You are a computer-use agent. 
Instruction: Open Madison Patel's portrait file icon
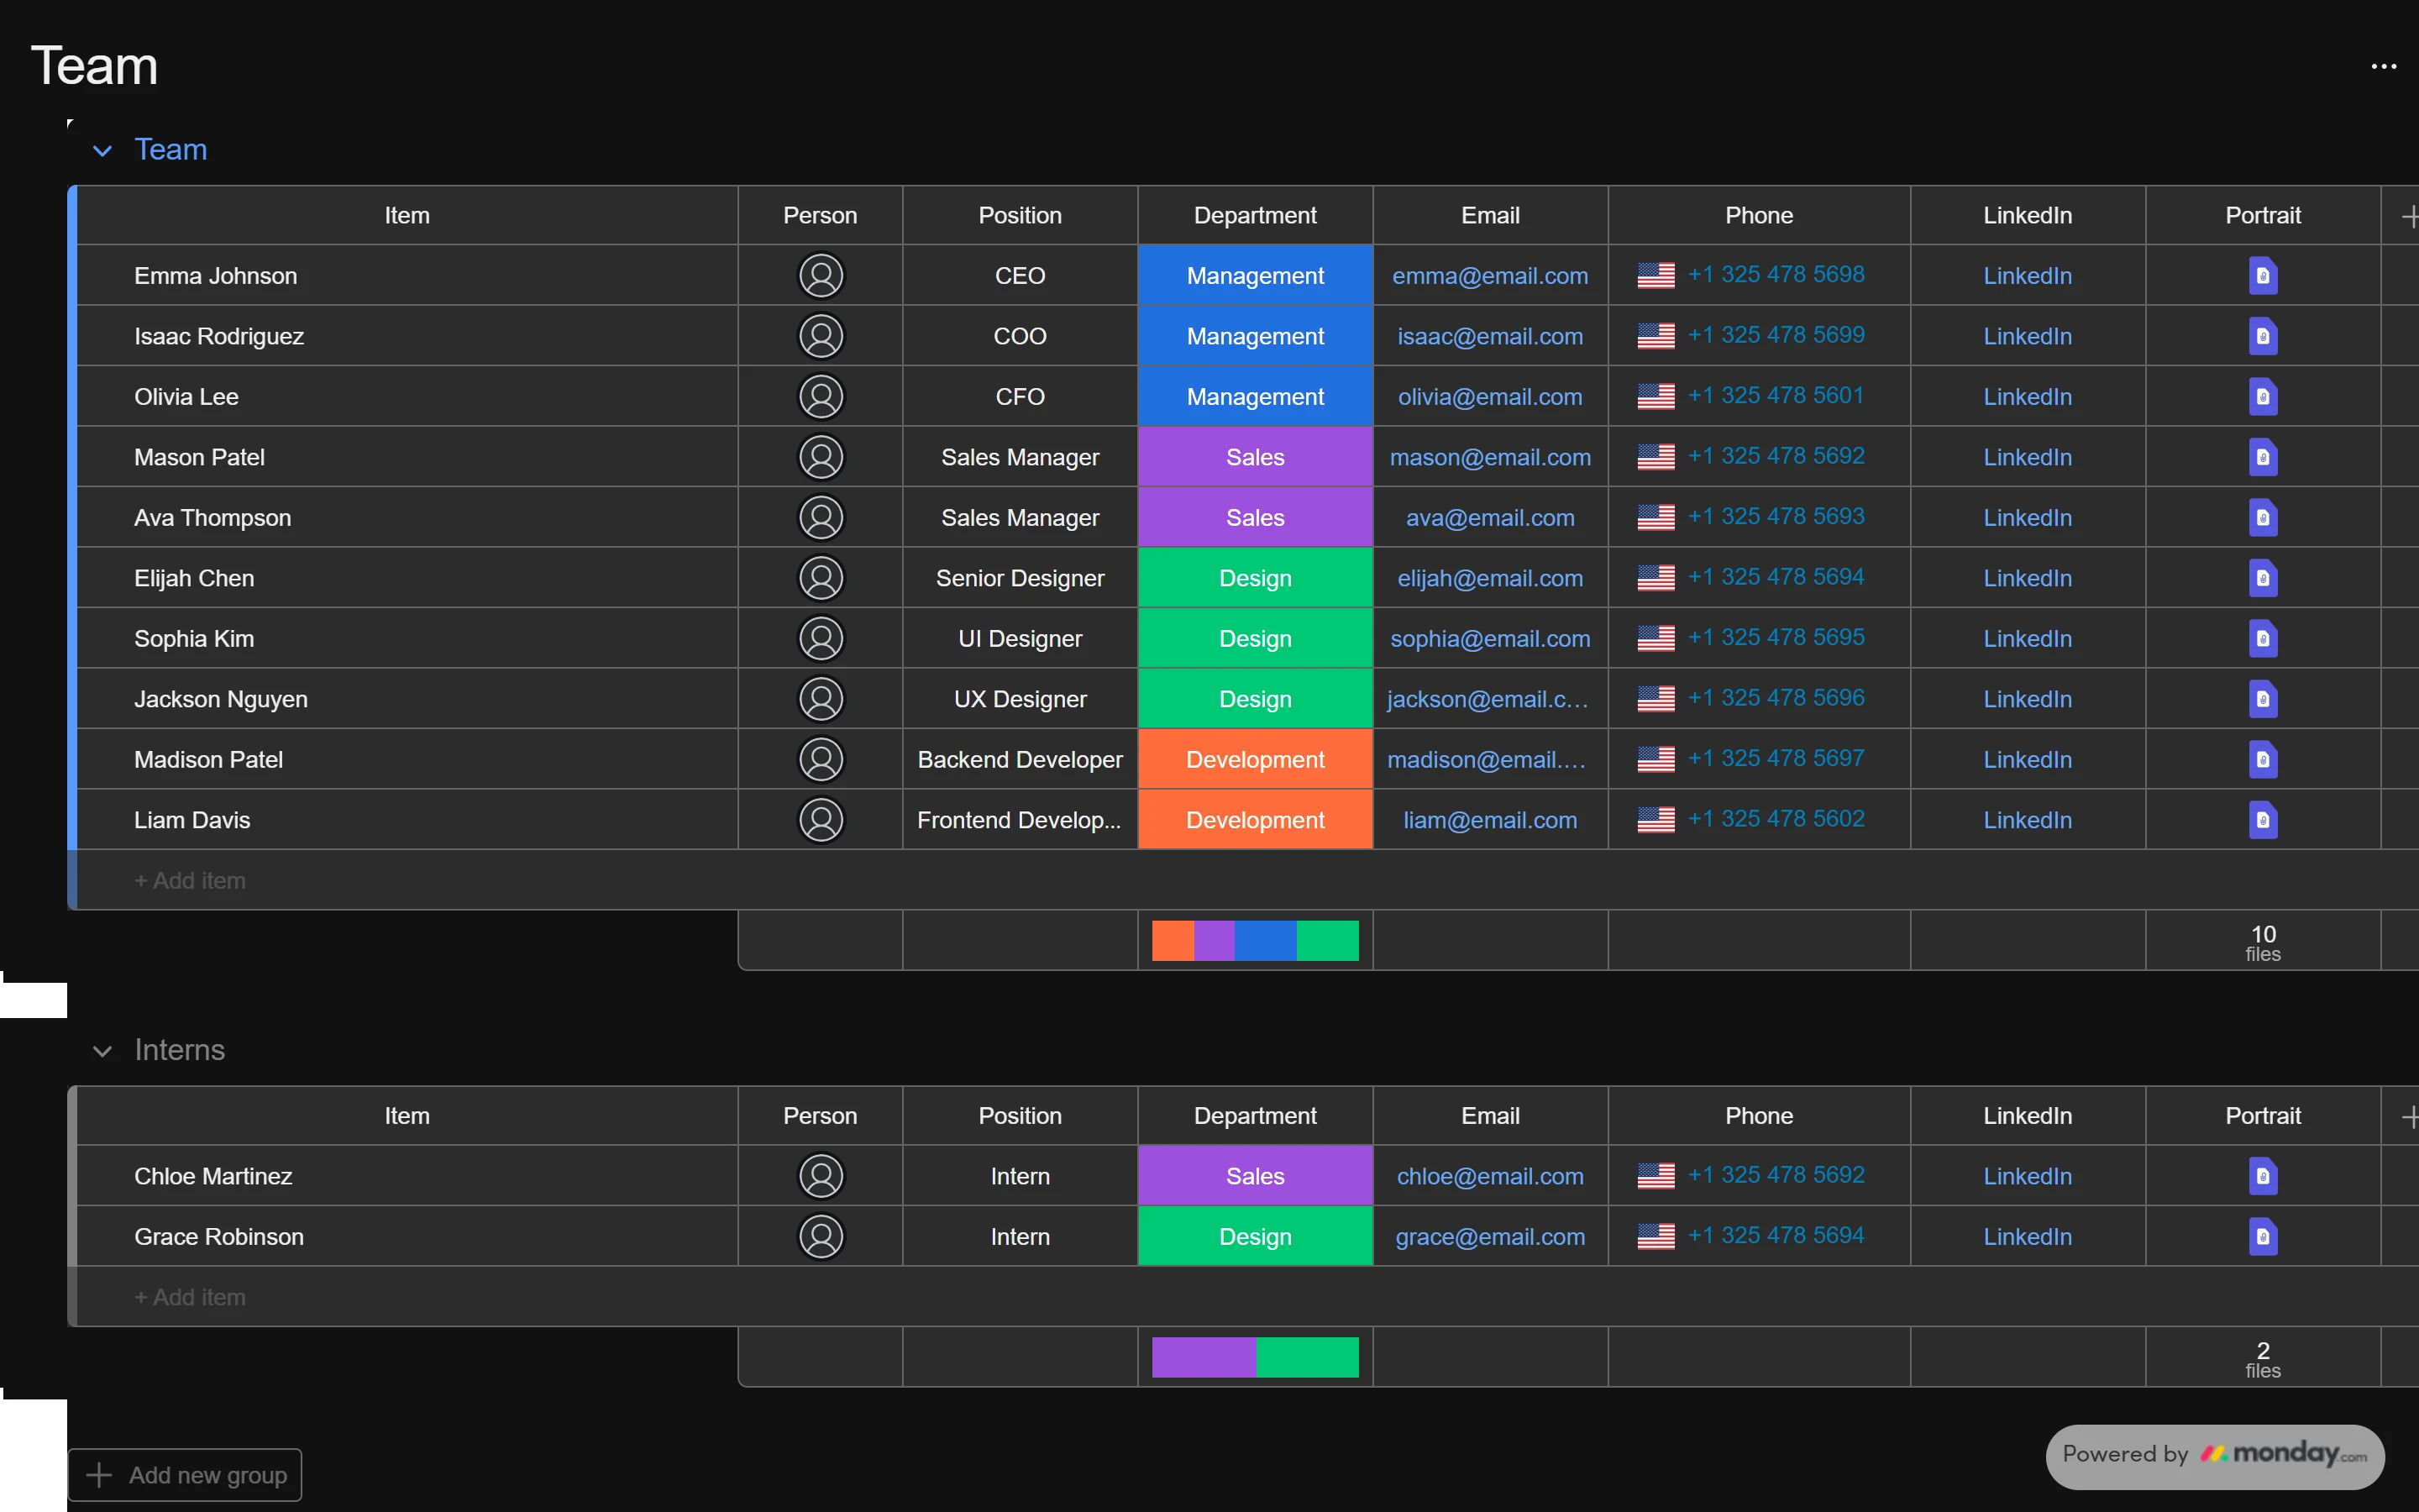2263,760
